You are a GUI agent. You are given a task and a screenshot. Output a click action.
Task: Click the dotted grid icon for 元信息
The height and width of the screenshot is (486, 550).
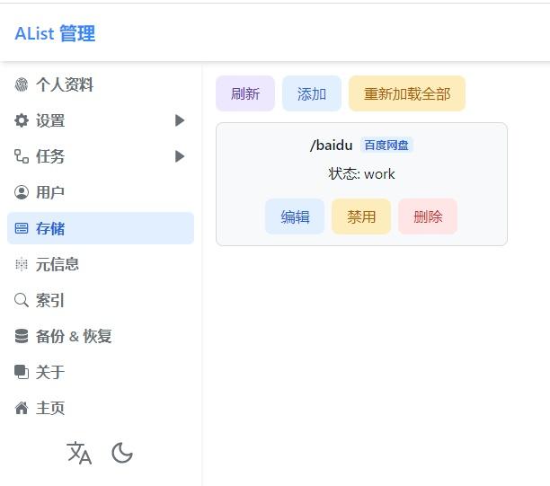click(22, 264)
